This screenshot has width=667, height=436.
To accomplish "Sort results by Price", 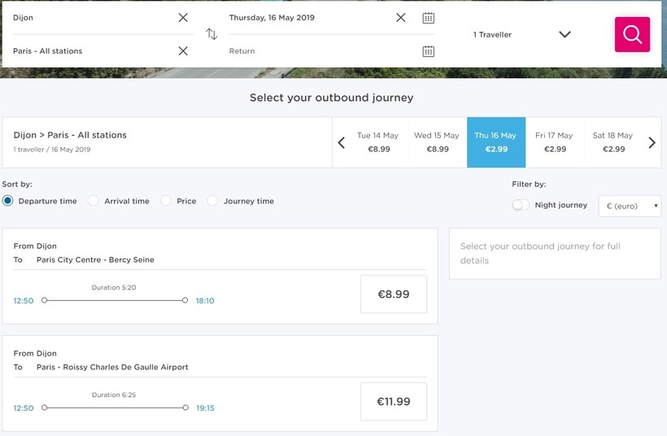I will click(x=166, y=201).
